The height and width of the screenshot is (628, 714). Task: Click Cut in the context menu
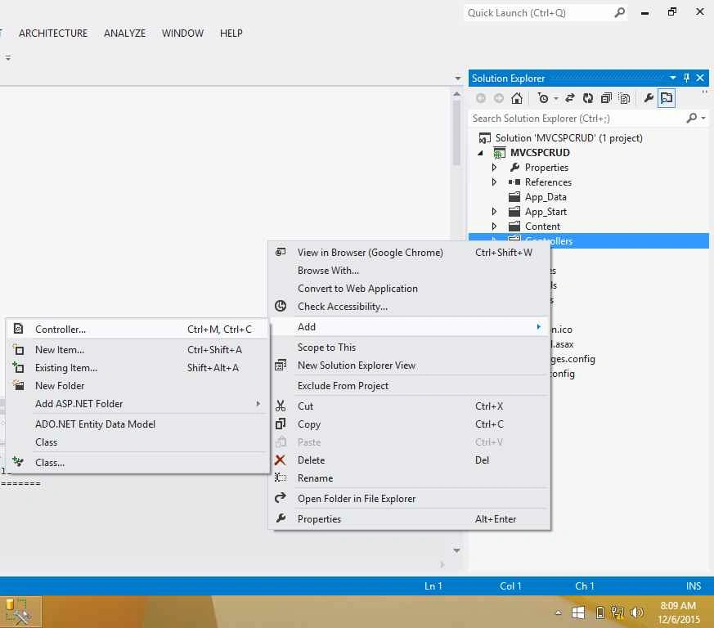[x=410, y=406]
